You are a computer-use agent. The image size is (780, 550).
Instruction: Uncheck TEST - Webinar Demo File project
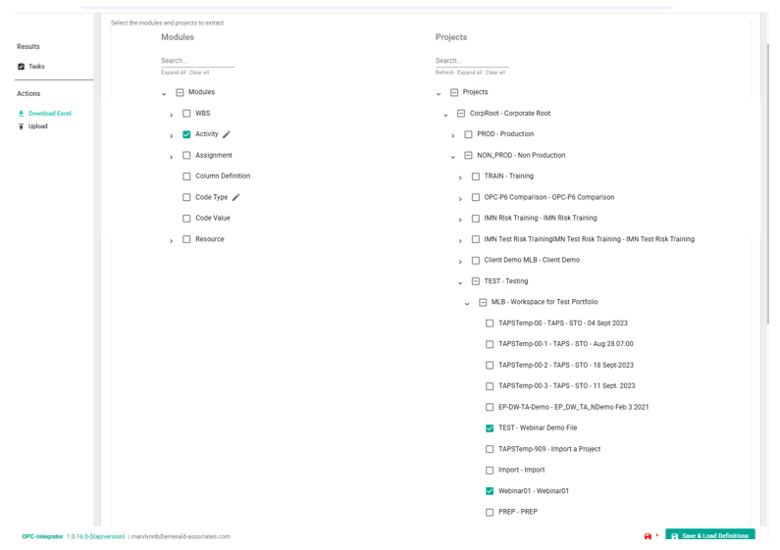pos(490,428)
